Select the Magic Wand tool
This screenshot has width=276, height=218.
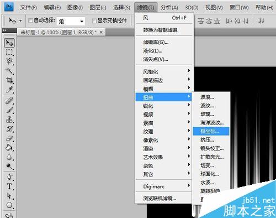pos(9,71)
